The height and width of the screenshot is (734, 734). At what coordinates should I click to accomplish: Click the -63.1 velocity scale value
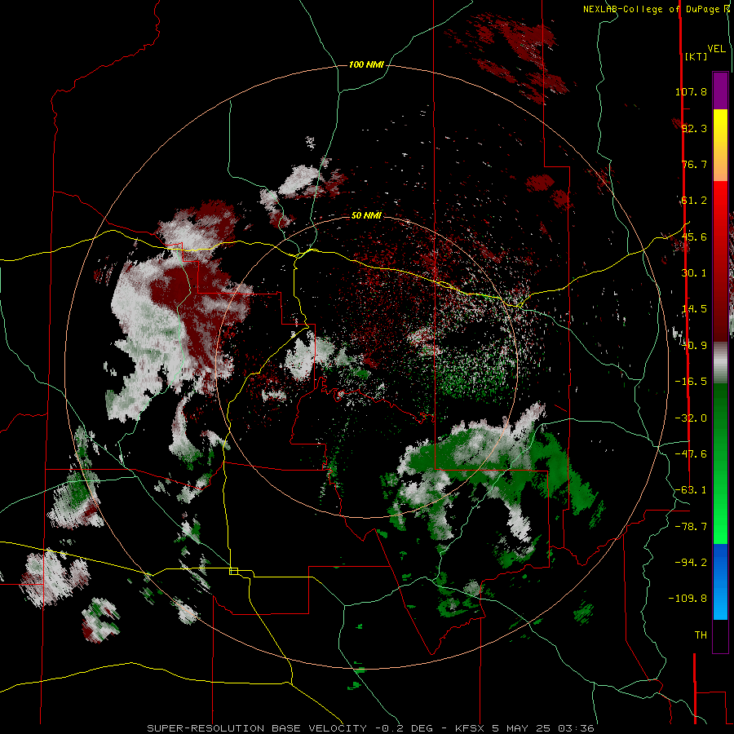pos(691,490)
